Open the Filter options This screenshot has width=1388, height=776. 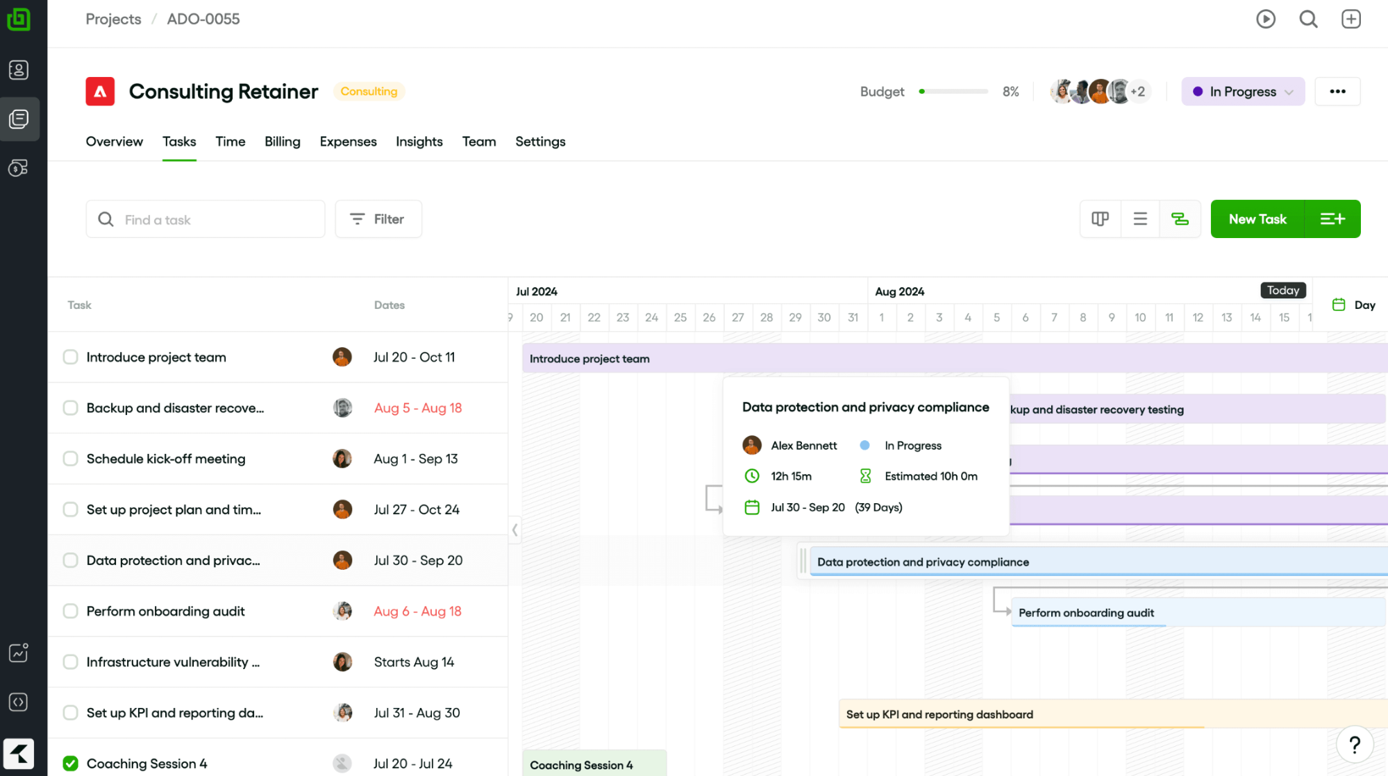pos(378,219)
